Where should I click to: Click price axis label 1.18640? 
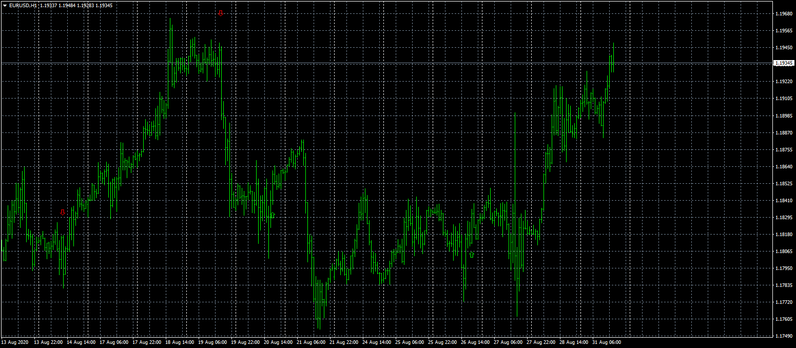click(x=783, y=167)
